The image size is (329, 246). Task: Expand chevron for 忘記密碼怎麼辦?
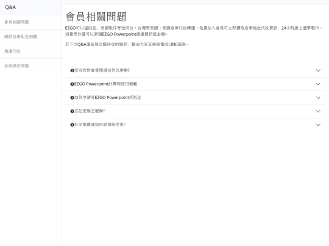(318, 111)
